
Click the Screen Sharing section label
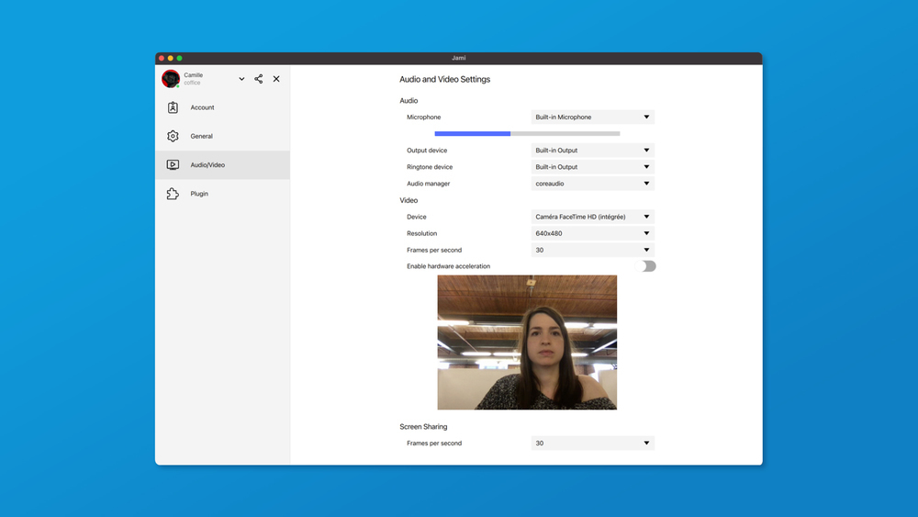point(423,426)
